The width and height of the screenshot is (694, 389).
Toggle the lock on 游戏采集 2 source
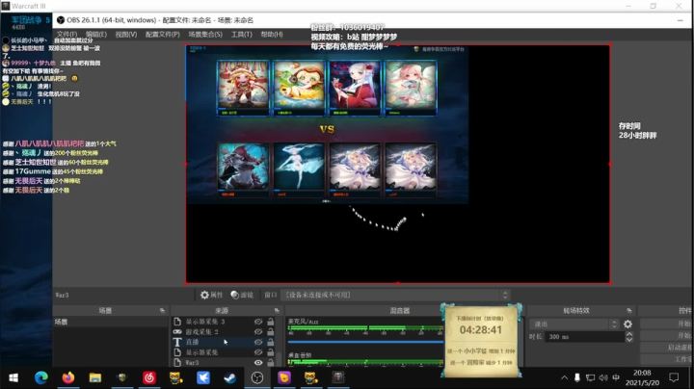(271, 331)
